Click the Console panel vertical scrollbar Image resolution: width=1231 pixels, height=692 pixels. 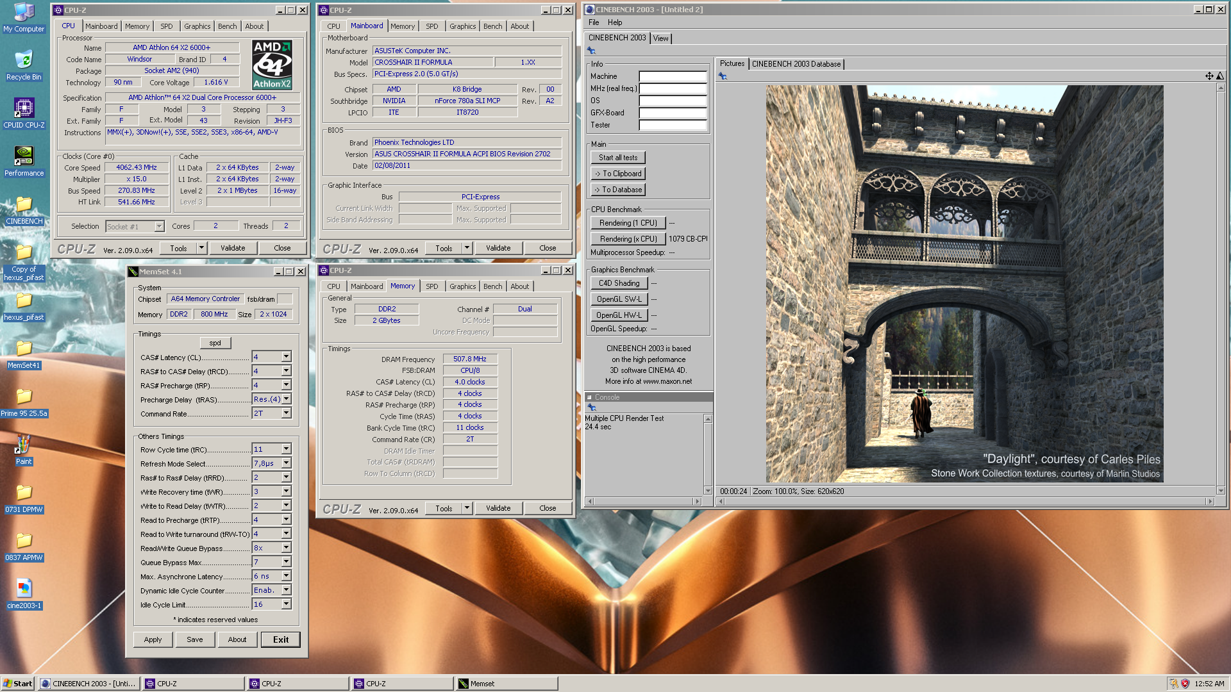tap(708, 454)
